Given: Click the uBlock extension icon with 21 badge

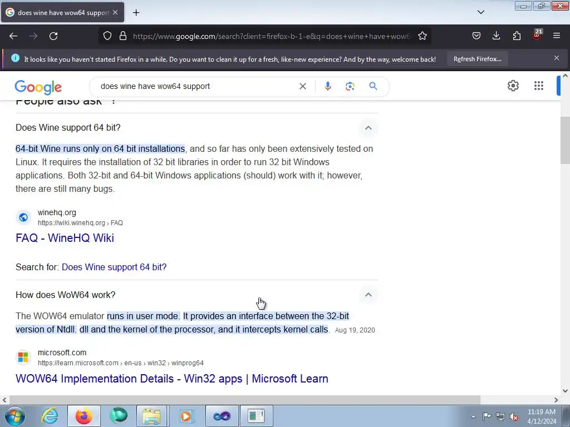Looking at the screenshot, I should click(x=537, y=35).
